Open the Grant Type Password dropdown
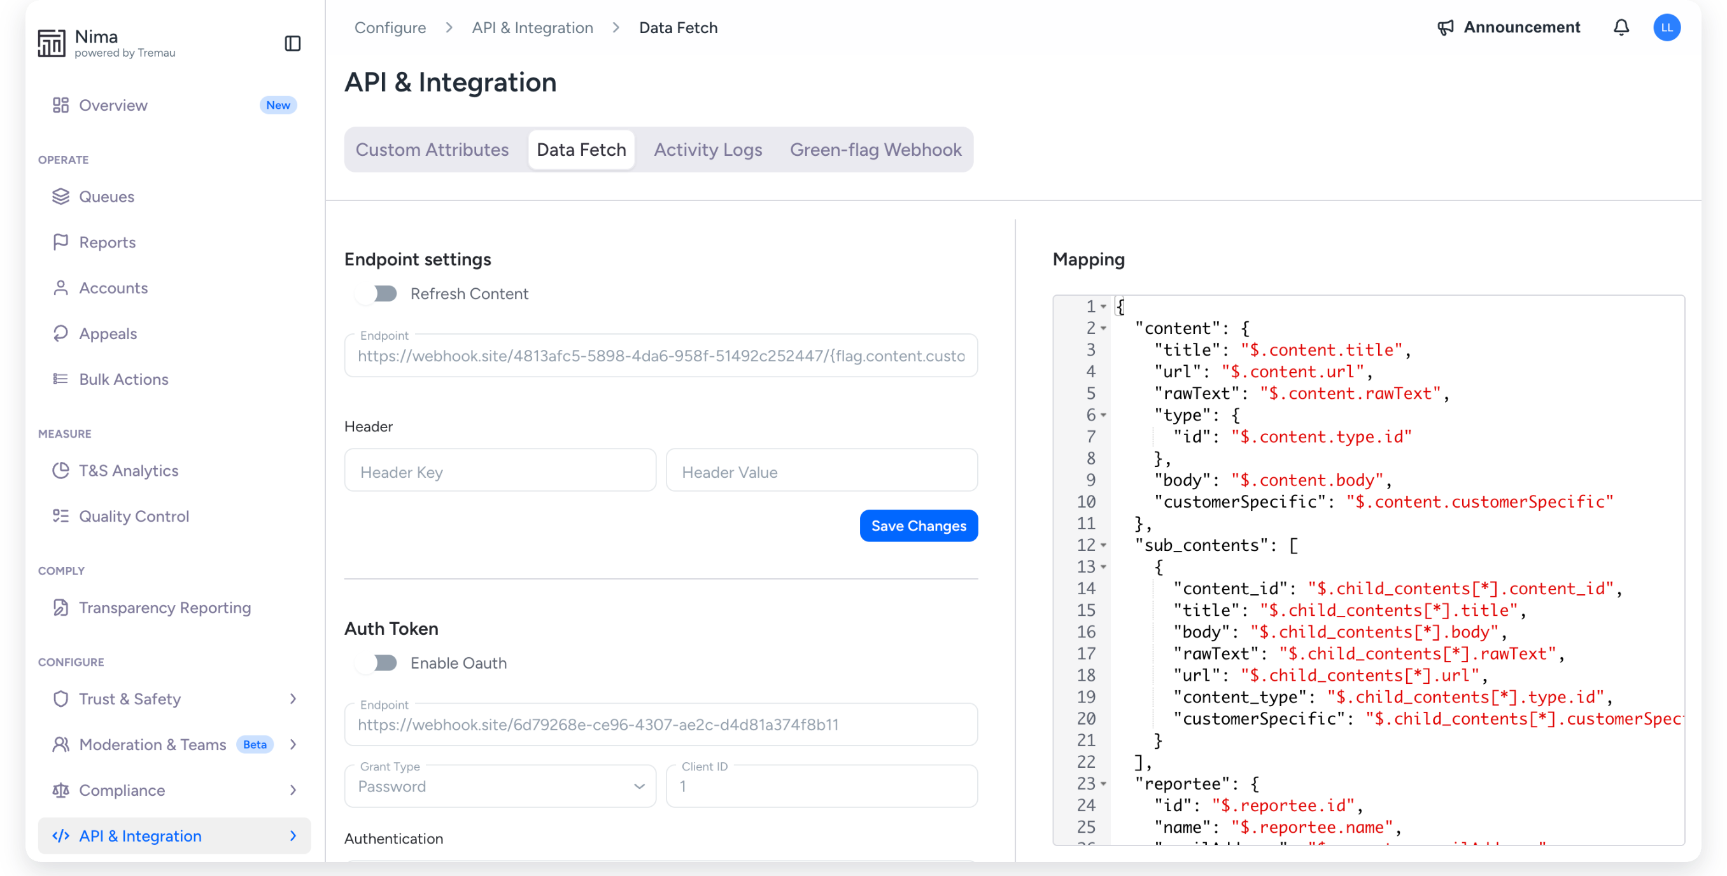 coord(500,786)
